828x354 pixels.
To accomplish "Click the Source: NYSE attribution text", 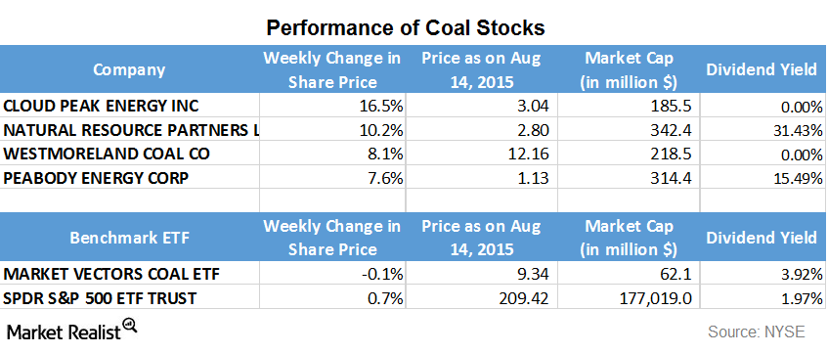I will tap(757, 332).
